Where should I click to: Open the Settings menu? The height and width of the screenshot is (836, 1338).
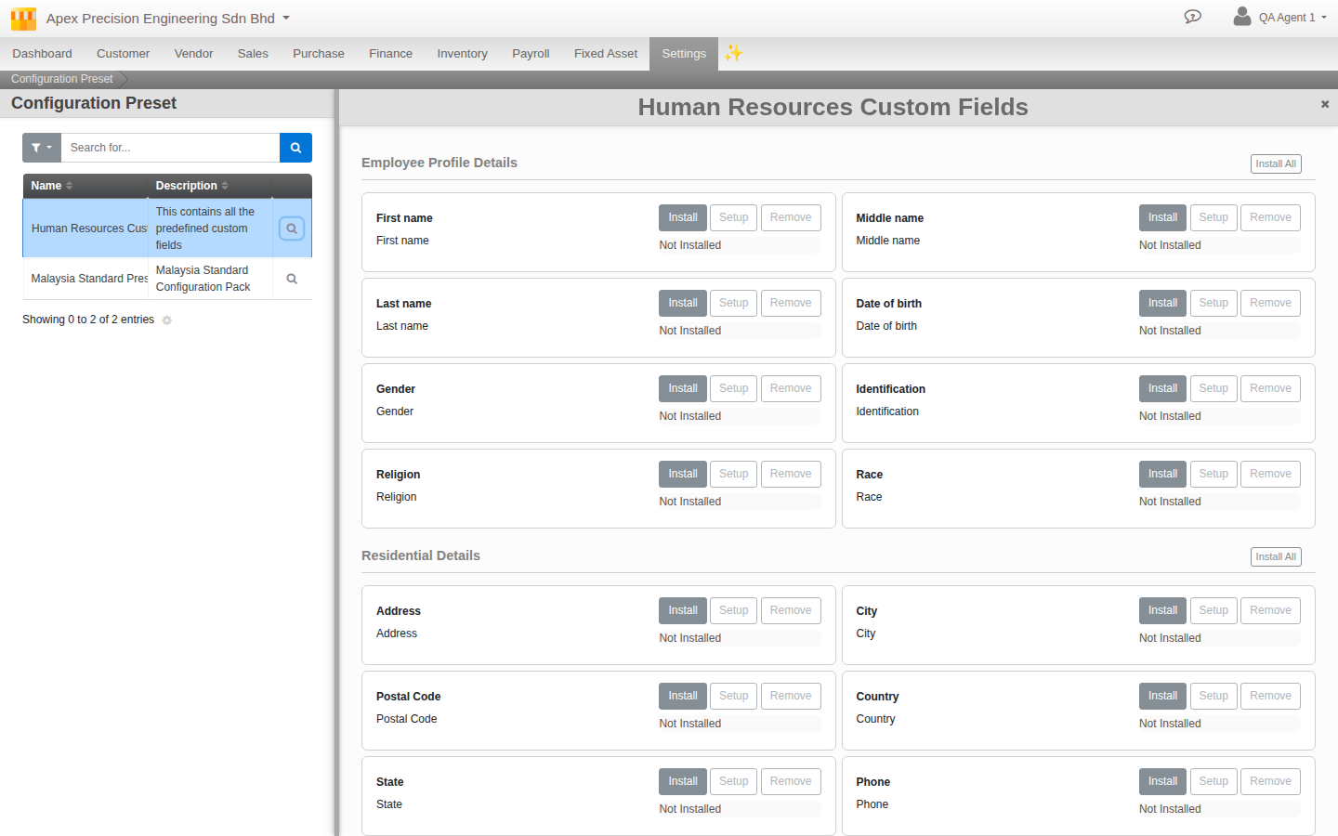(x=684, y=54)
